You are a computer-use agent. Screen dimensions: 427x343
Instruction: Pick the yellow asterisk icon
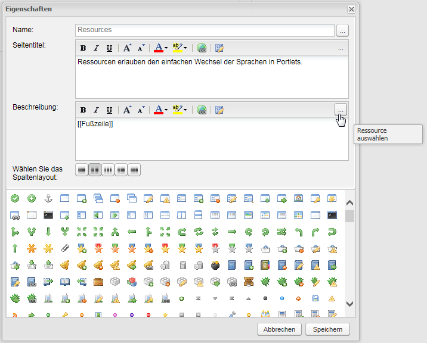coord(48,248)
